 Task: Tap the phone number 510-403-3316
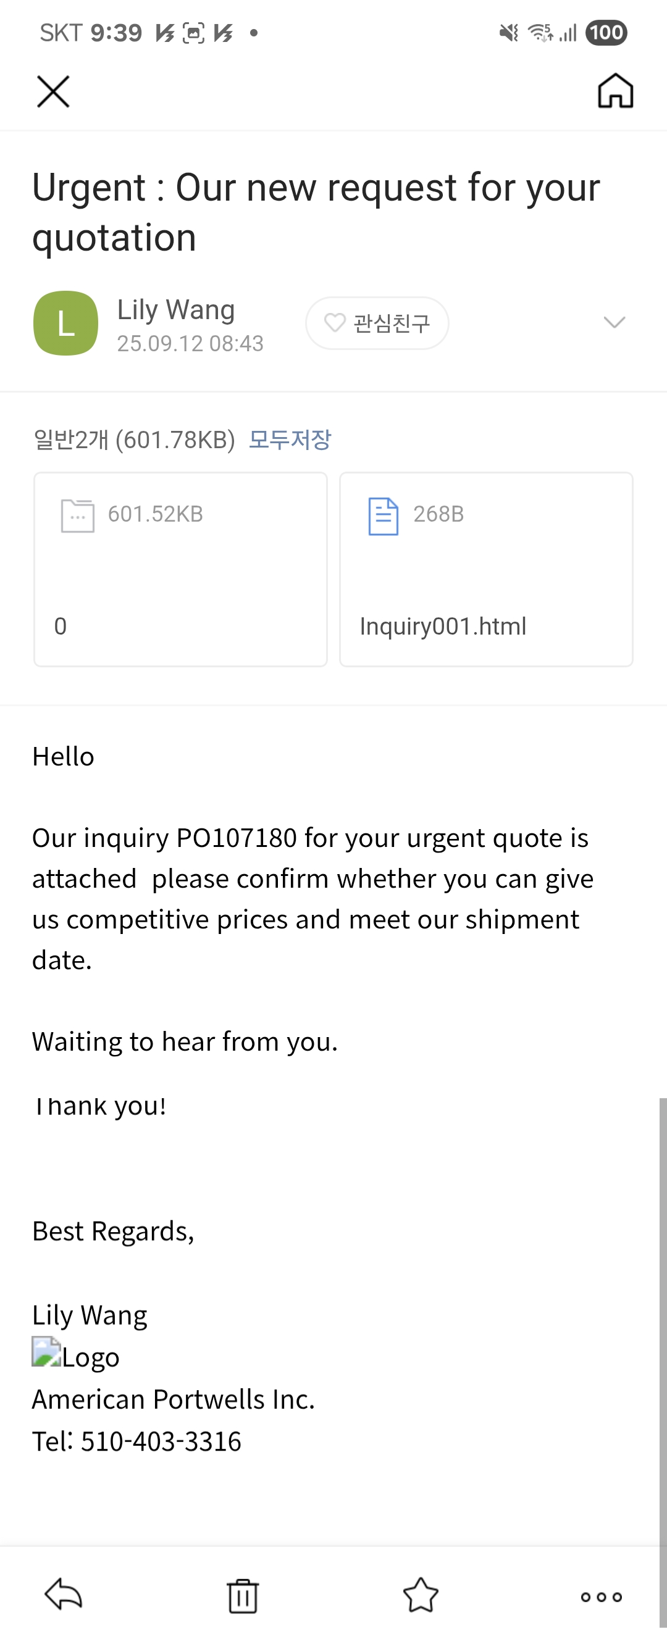pos(161,1441)
